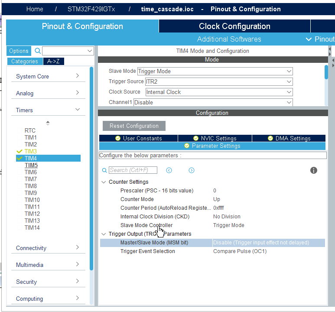Open the NVIC Settings tab

pos(215,138)
